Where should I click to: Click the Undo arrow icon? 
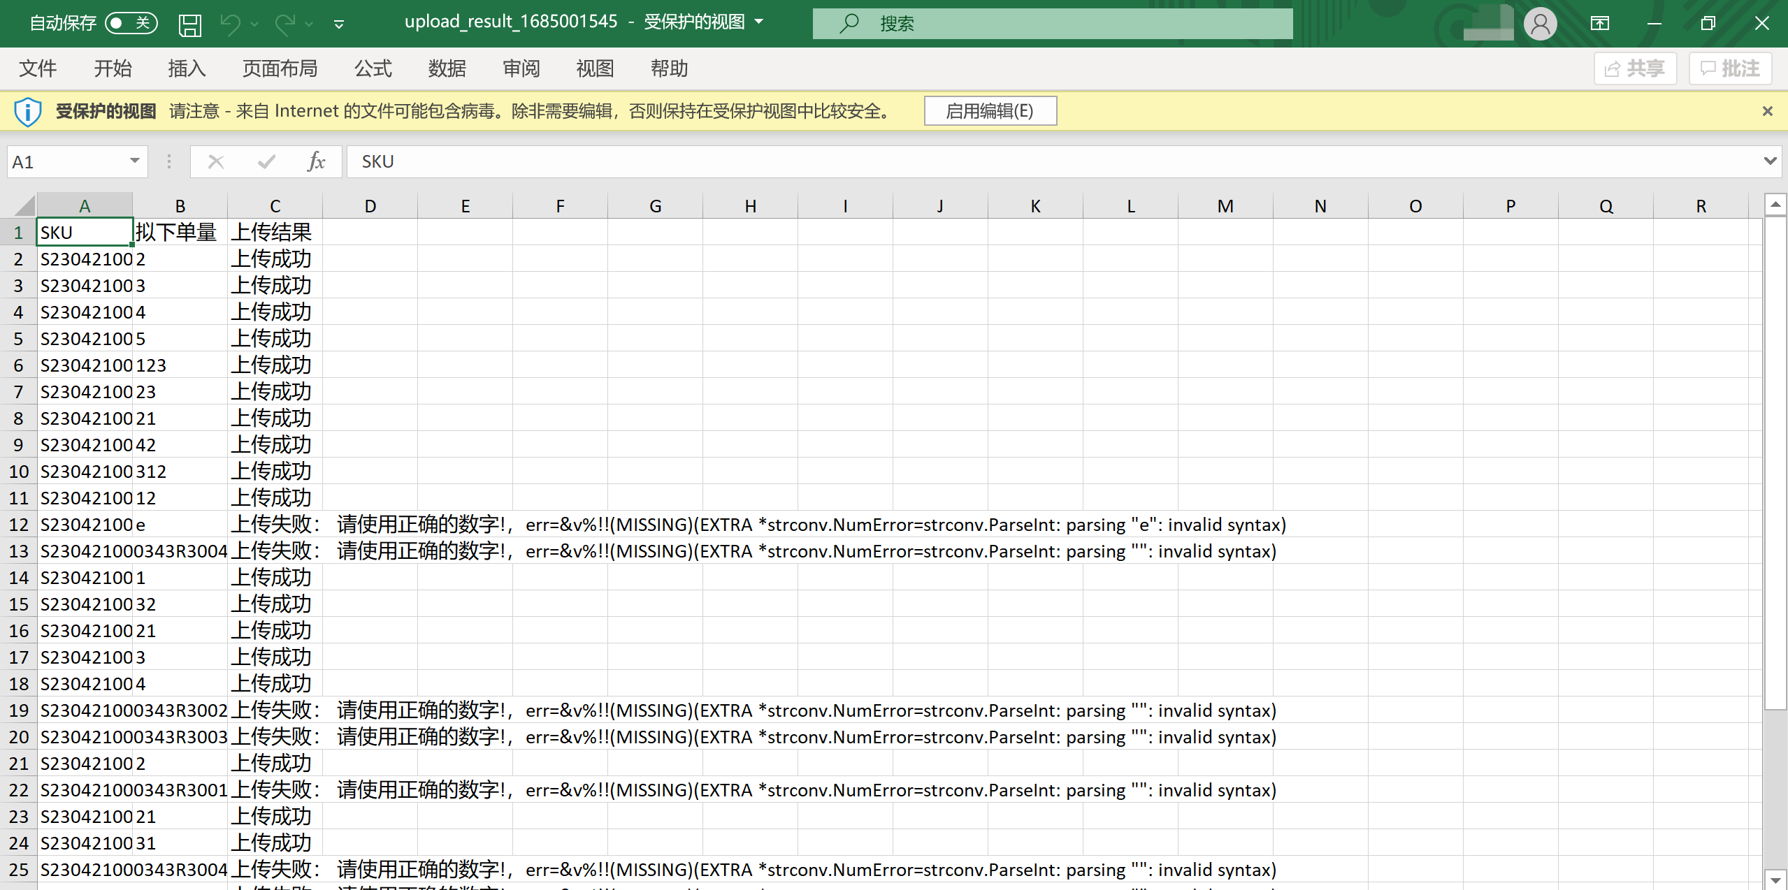231,24
